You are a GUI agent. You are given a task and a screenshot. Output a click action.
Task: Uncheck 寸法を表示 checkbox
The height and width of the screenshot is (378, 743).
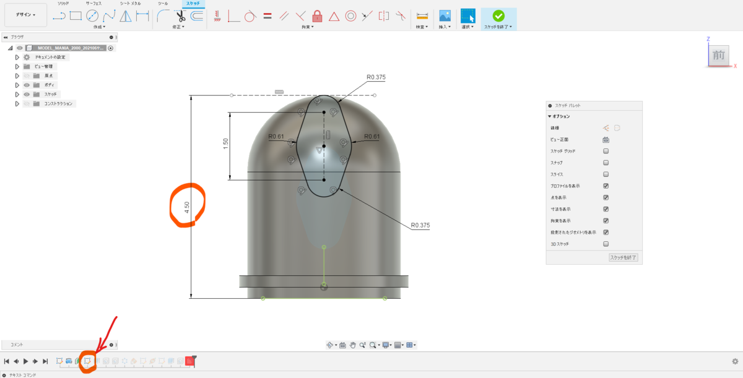(x=606, y=209)
